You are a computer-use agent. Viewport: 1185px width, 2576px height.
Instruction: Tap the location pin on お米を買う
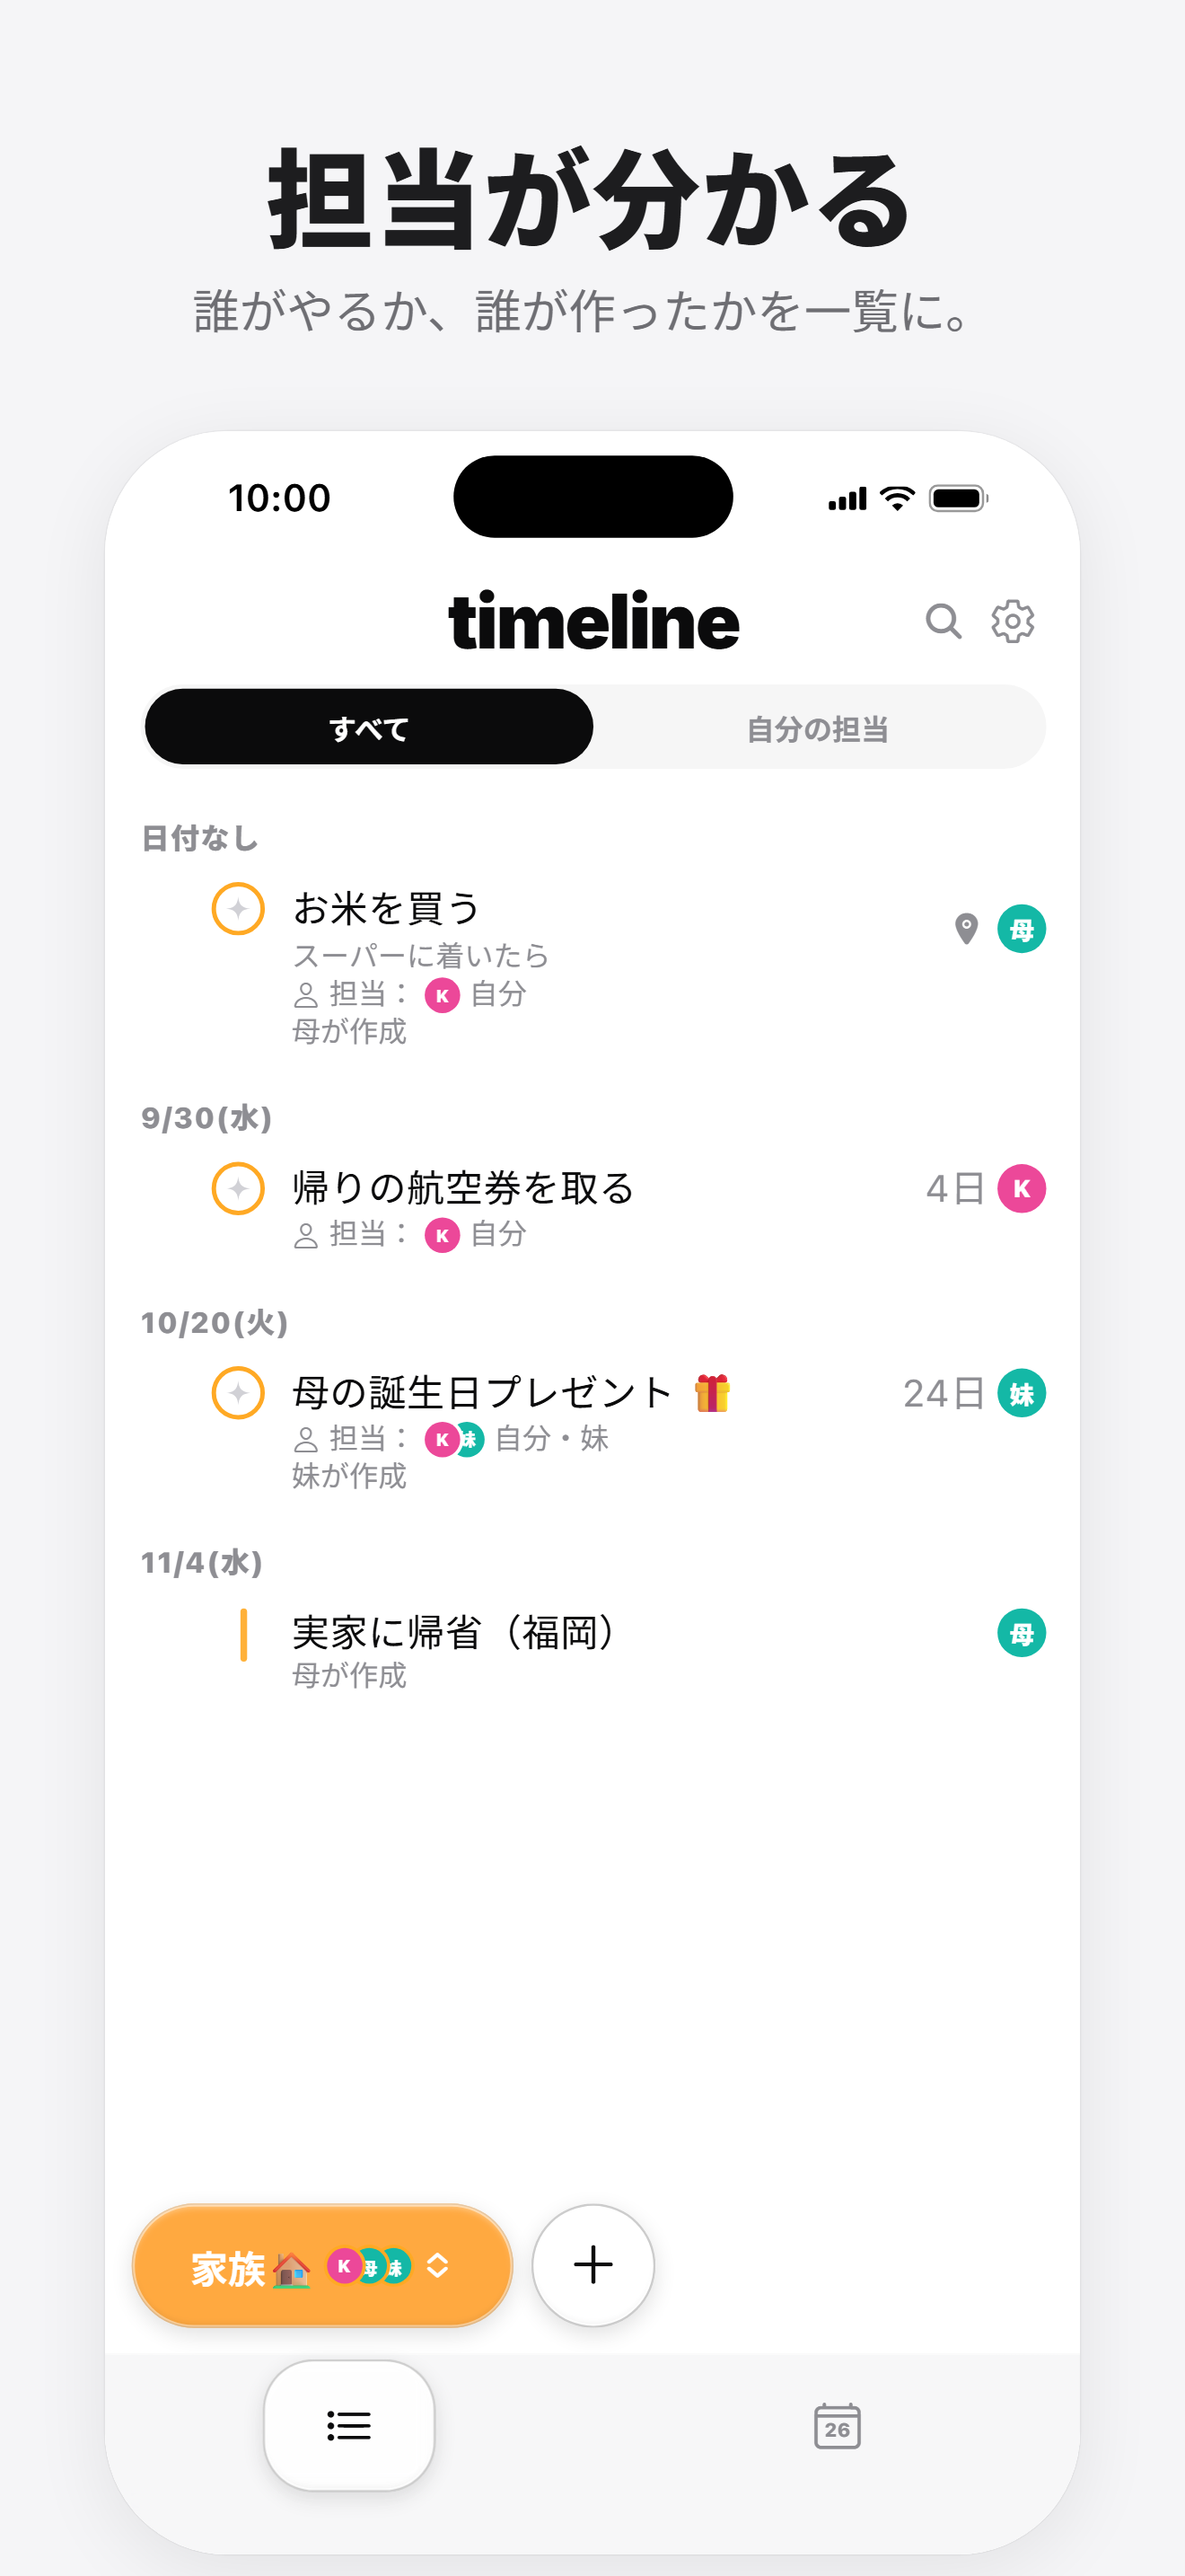click(965, 929)
